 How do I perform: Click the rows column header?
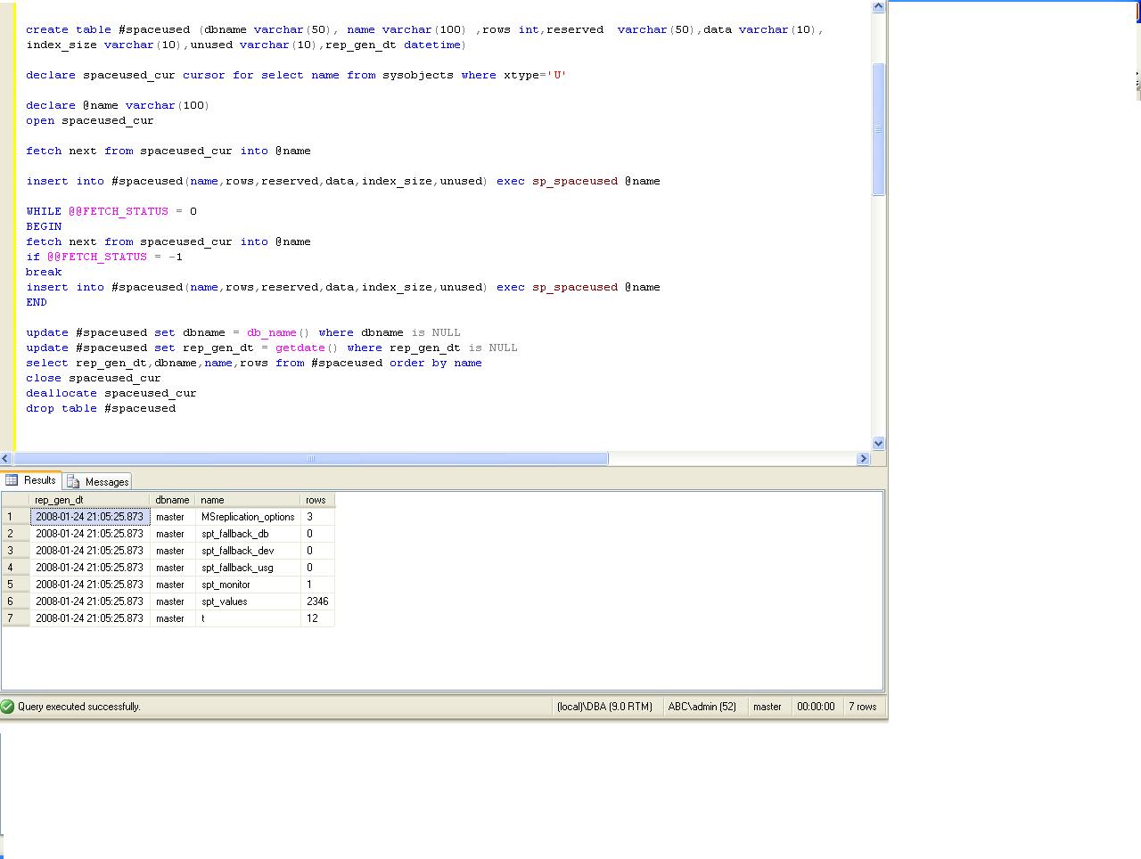(316, 500)
